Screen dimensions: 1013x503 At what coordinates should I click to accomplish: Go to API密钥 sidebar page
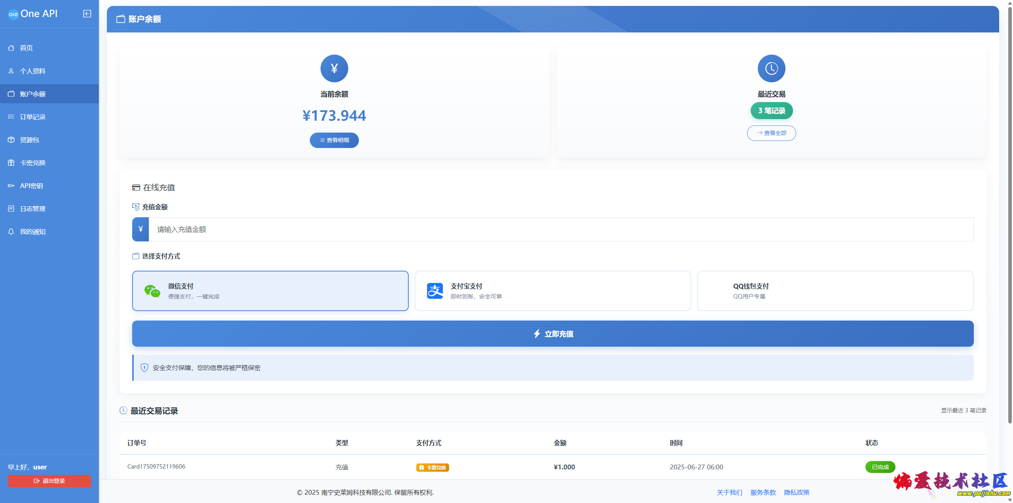pyautogui.click(x=31, y=186)
